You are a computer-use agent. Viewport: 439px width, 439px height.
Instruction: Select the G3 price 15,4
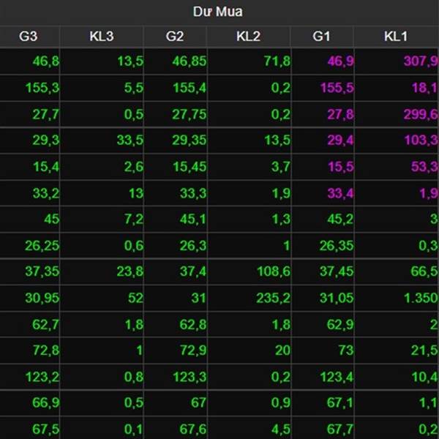tap(46, 167)
